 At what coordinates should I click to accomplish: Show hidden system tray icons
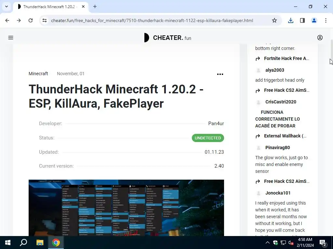(x=268, y=243)
